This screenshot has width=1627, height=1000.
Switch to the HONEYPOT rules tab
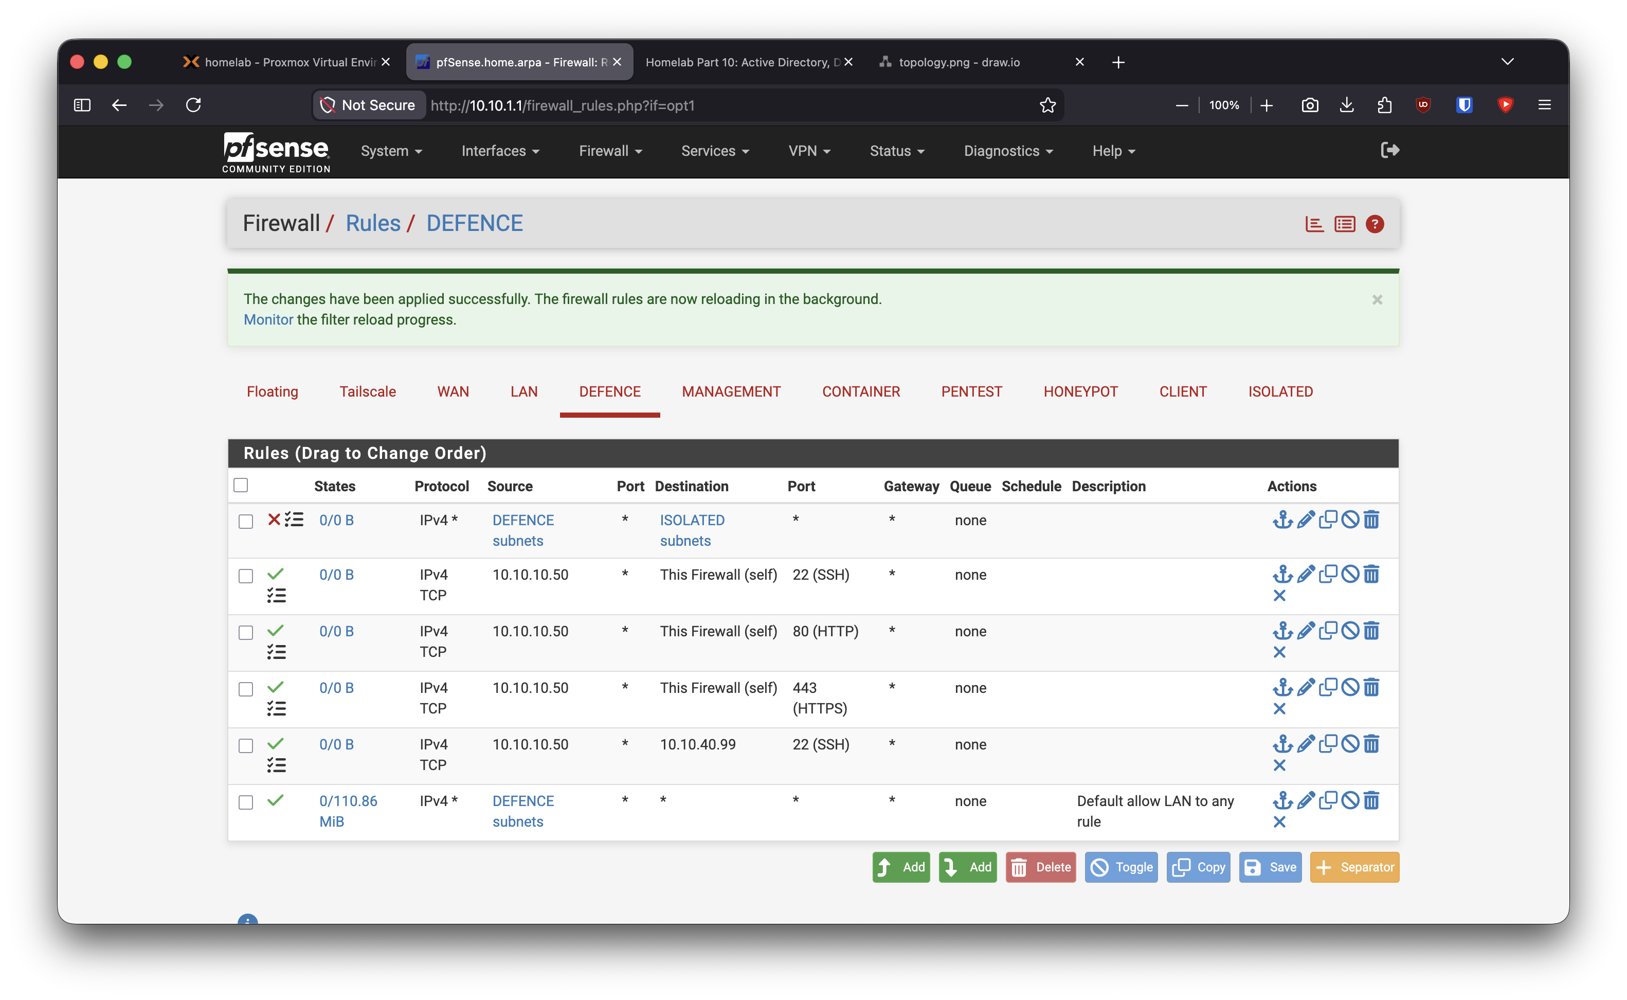(1080, 391)
